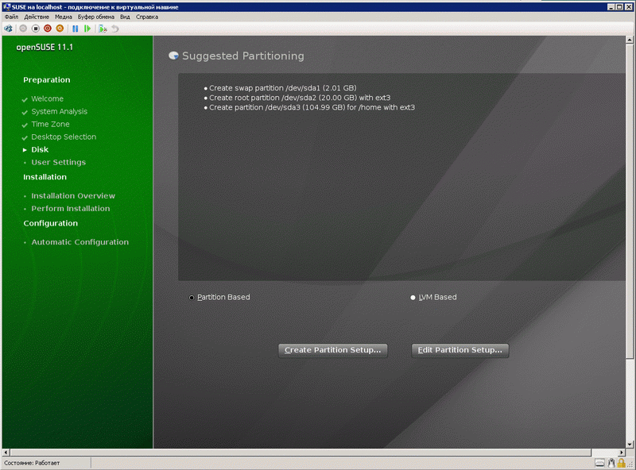Click the SUSE window title bar icon
This screenshot has height=470, width=636.
point(6,6)
